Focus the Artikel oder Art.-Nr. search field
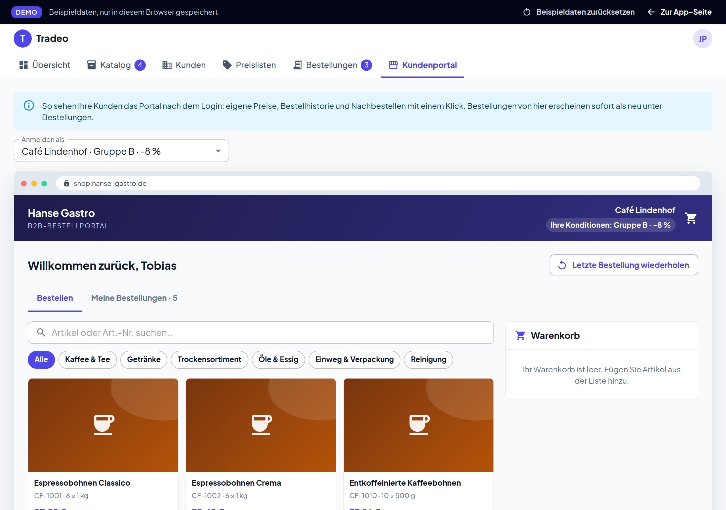The image size is (726, 510). (x=261, y=332)
